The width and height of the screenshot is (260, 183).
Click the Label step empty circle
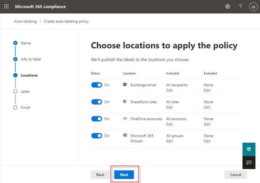(15, 91)
